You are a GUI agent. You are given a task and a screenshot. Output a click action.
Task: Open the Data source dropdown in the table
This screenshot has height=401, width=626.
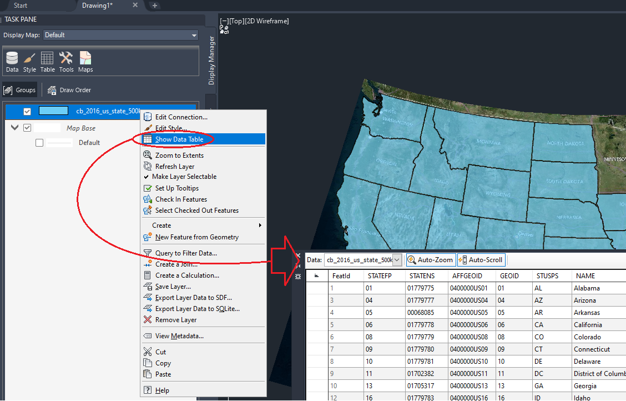tap(396, 259)
